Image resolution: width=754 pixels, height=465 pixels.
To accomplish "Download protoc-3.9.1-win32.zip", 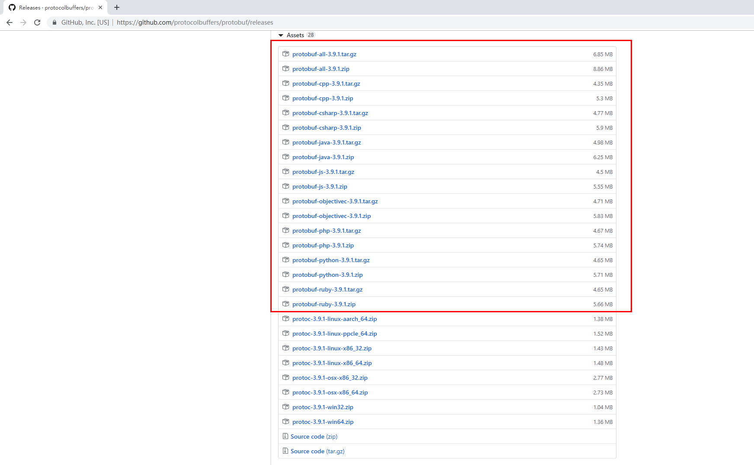I will coord(323,407).
